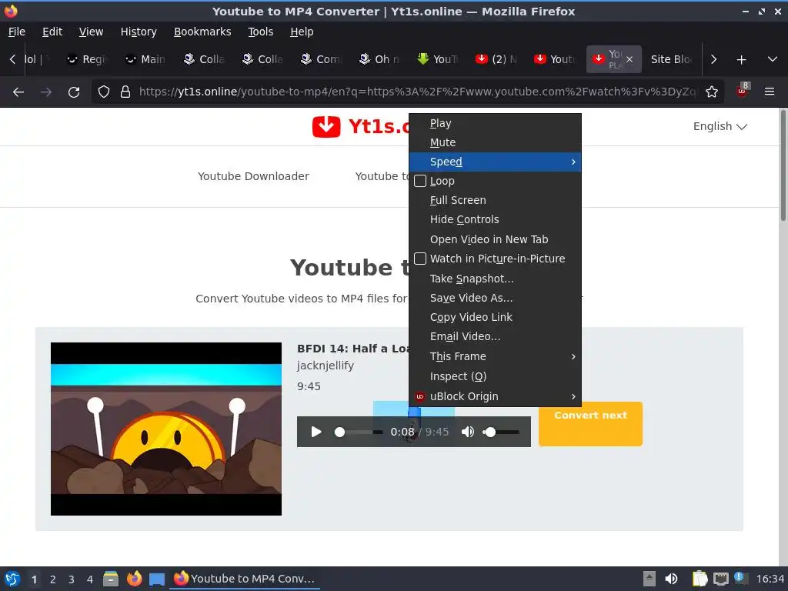
Task: Toggle the Loop checkbox in context menu
Action: point(420,181)
